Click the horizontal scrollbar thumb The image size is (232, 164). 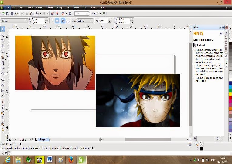[148, 139]
